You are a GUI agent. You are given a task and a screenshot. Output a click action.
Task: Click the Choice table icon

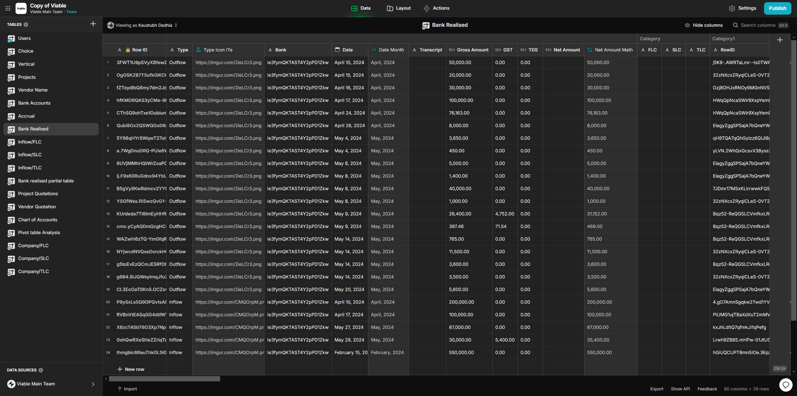point(11,51)
